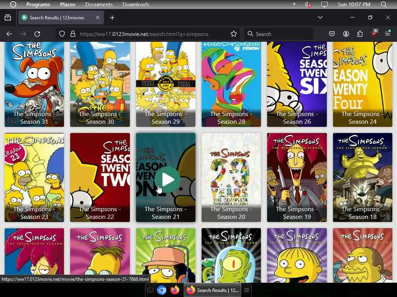Screen dimensions: 397x297
Task: Expand the tray arrow in the top panel
Action: [294, 4]
